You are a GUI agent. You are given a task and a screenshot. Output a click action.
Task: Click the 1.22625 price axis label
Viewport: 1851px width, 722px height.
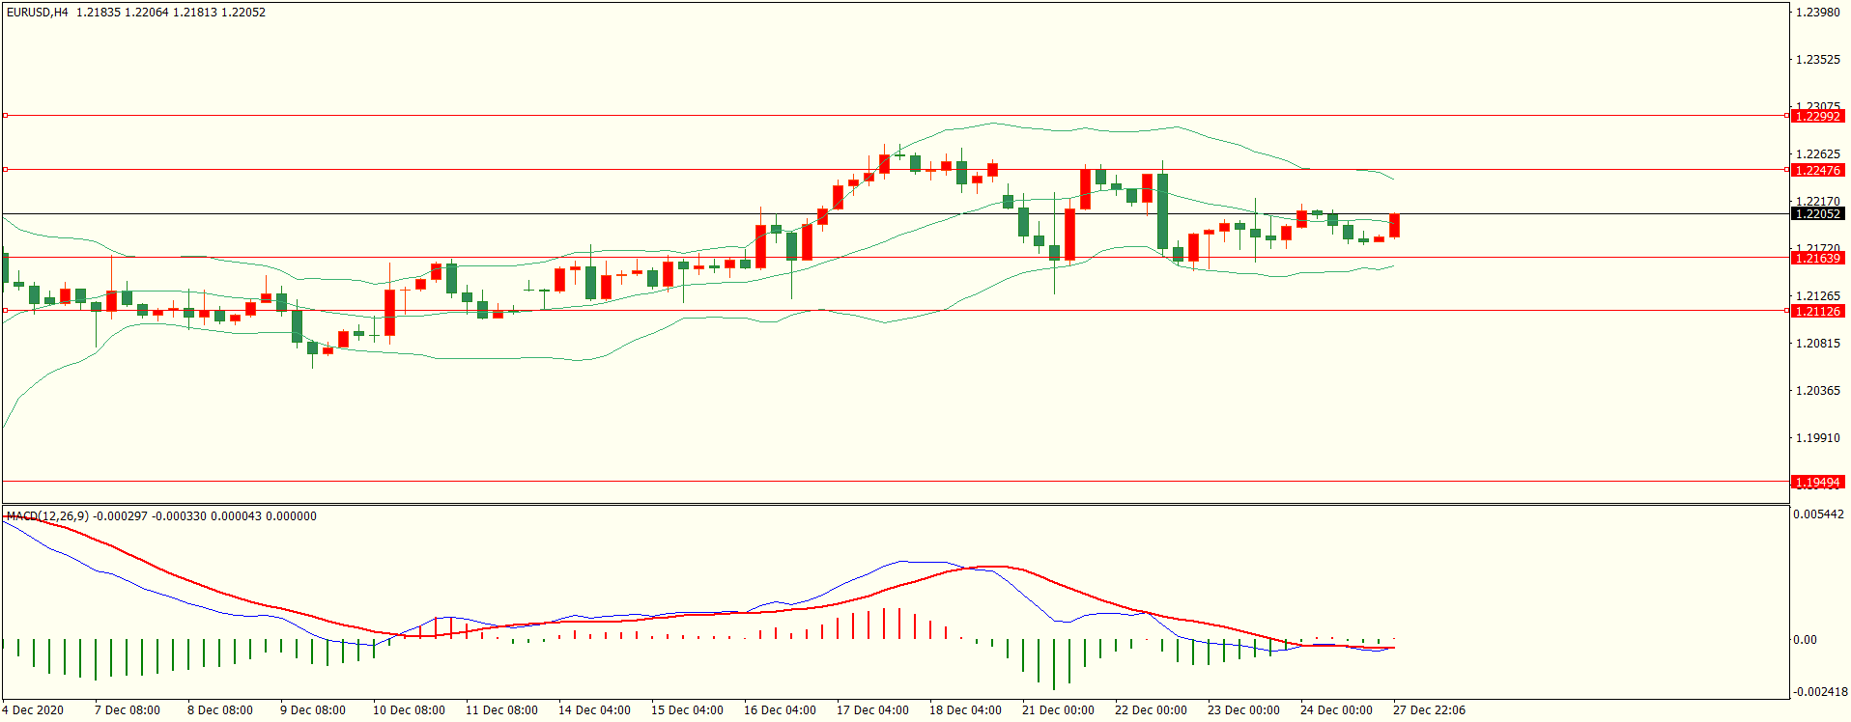coord(1817,154)
